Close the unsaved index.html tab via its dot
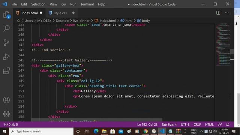This screenshot has height=135, width=240. (41, 13)
